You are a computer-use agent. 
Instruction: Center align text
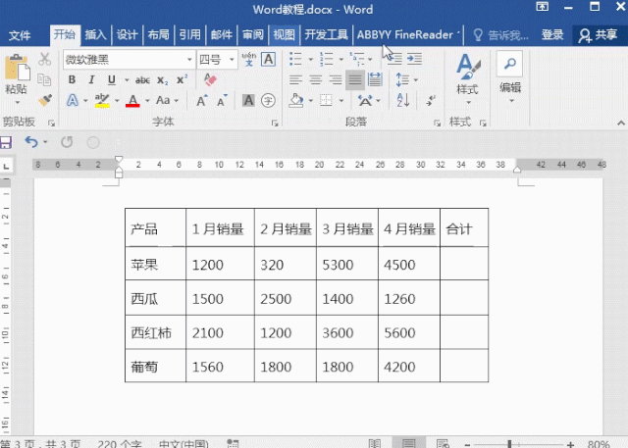click(x=316, y=79)
